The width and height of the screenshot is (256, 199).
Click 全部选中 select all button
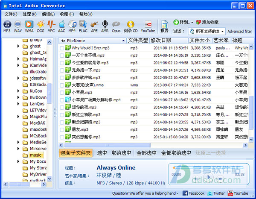(x=146, y=153)
